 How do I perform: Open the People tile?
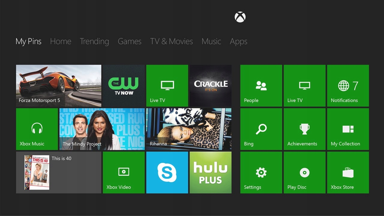[261, 85]
